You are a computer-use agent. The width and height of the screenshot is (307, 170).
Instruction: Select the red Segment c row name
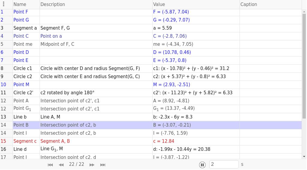pos(25,141)
